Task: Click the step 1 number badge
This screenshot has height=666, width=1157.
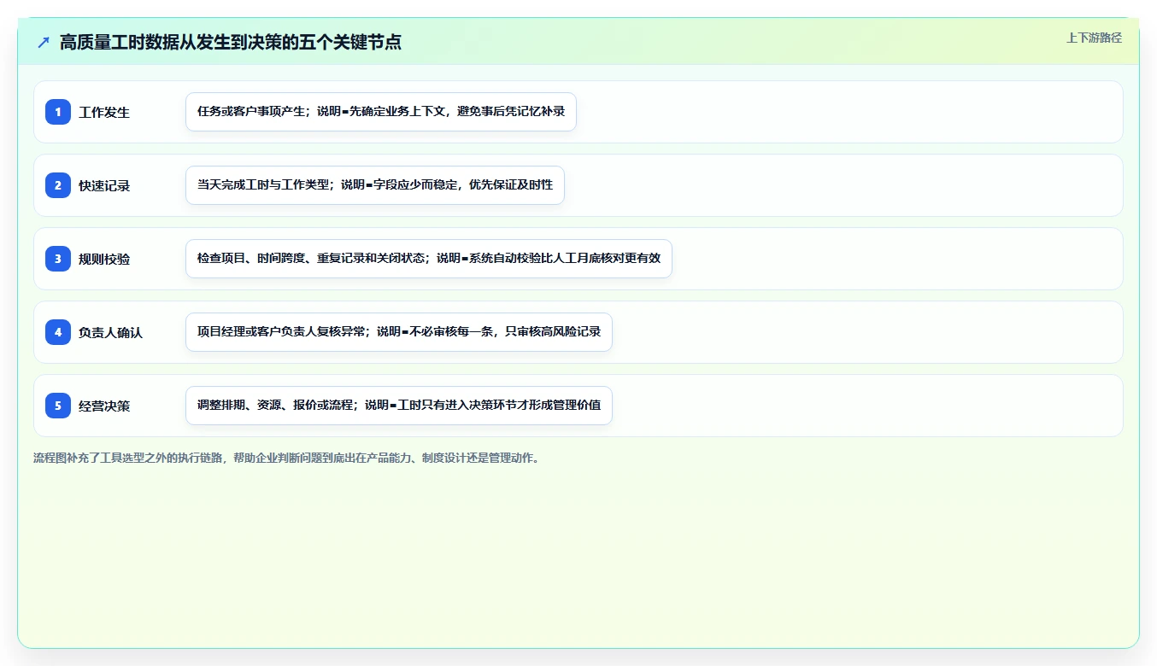Action: 58,112
